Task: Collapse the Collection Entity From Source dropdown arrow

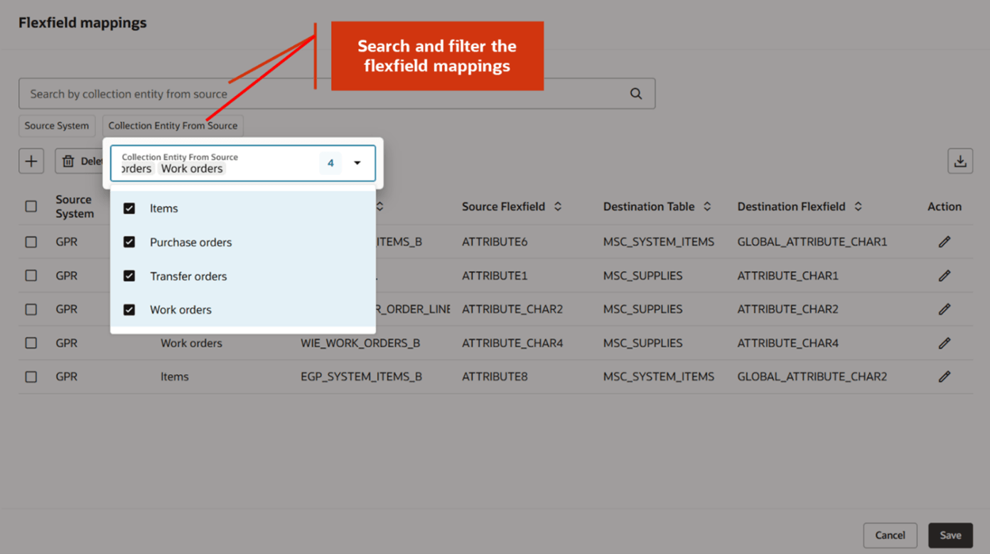Action: (357, 163)
